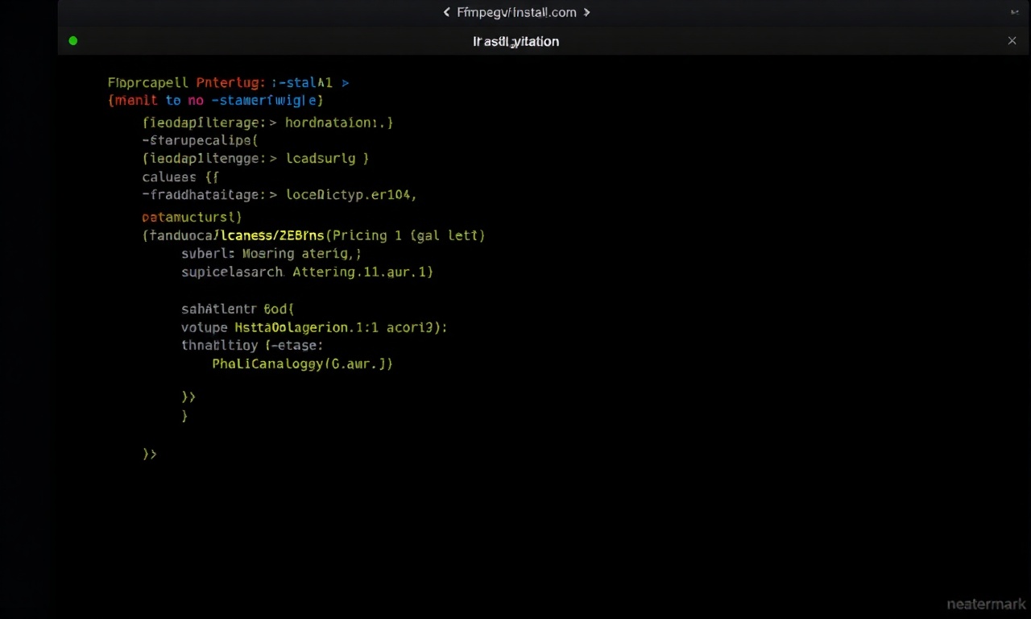Click the line 'sahatlentr 6od{'
The height and width of the screenshot is (619, 1031).
[238, 309]
